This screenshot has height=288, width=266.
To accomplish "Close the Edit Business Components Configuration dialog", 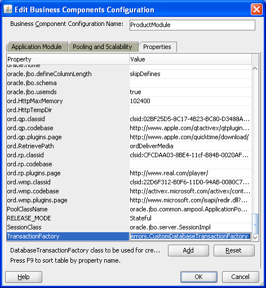I will [256, 10].
